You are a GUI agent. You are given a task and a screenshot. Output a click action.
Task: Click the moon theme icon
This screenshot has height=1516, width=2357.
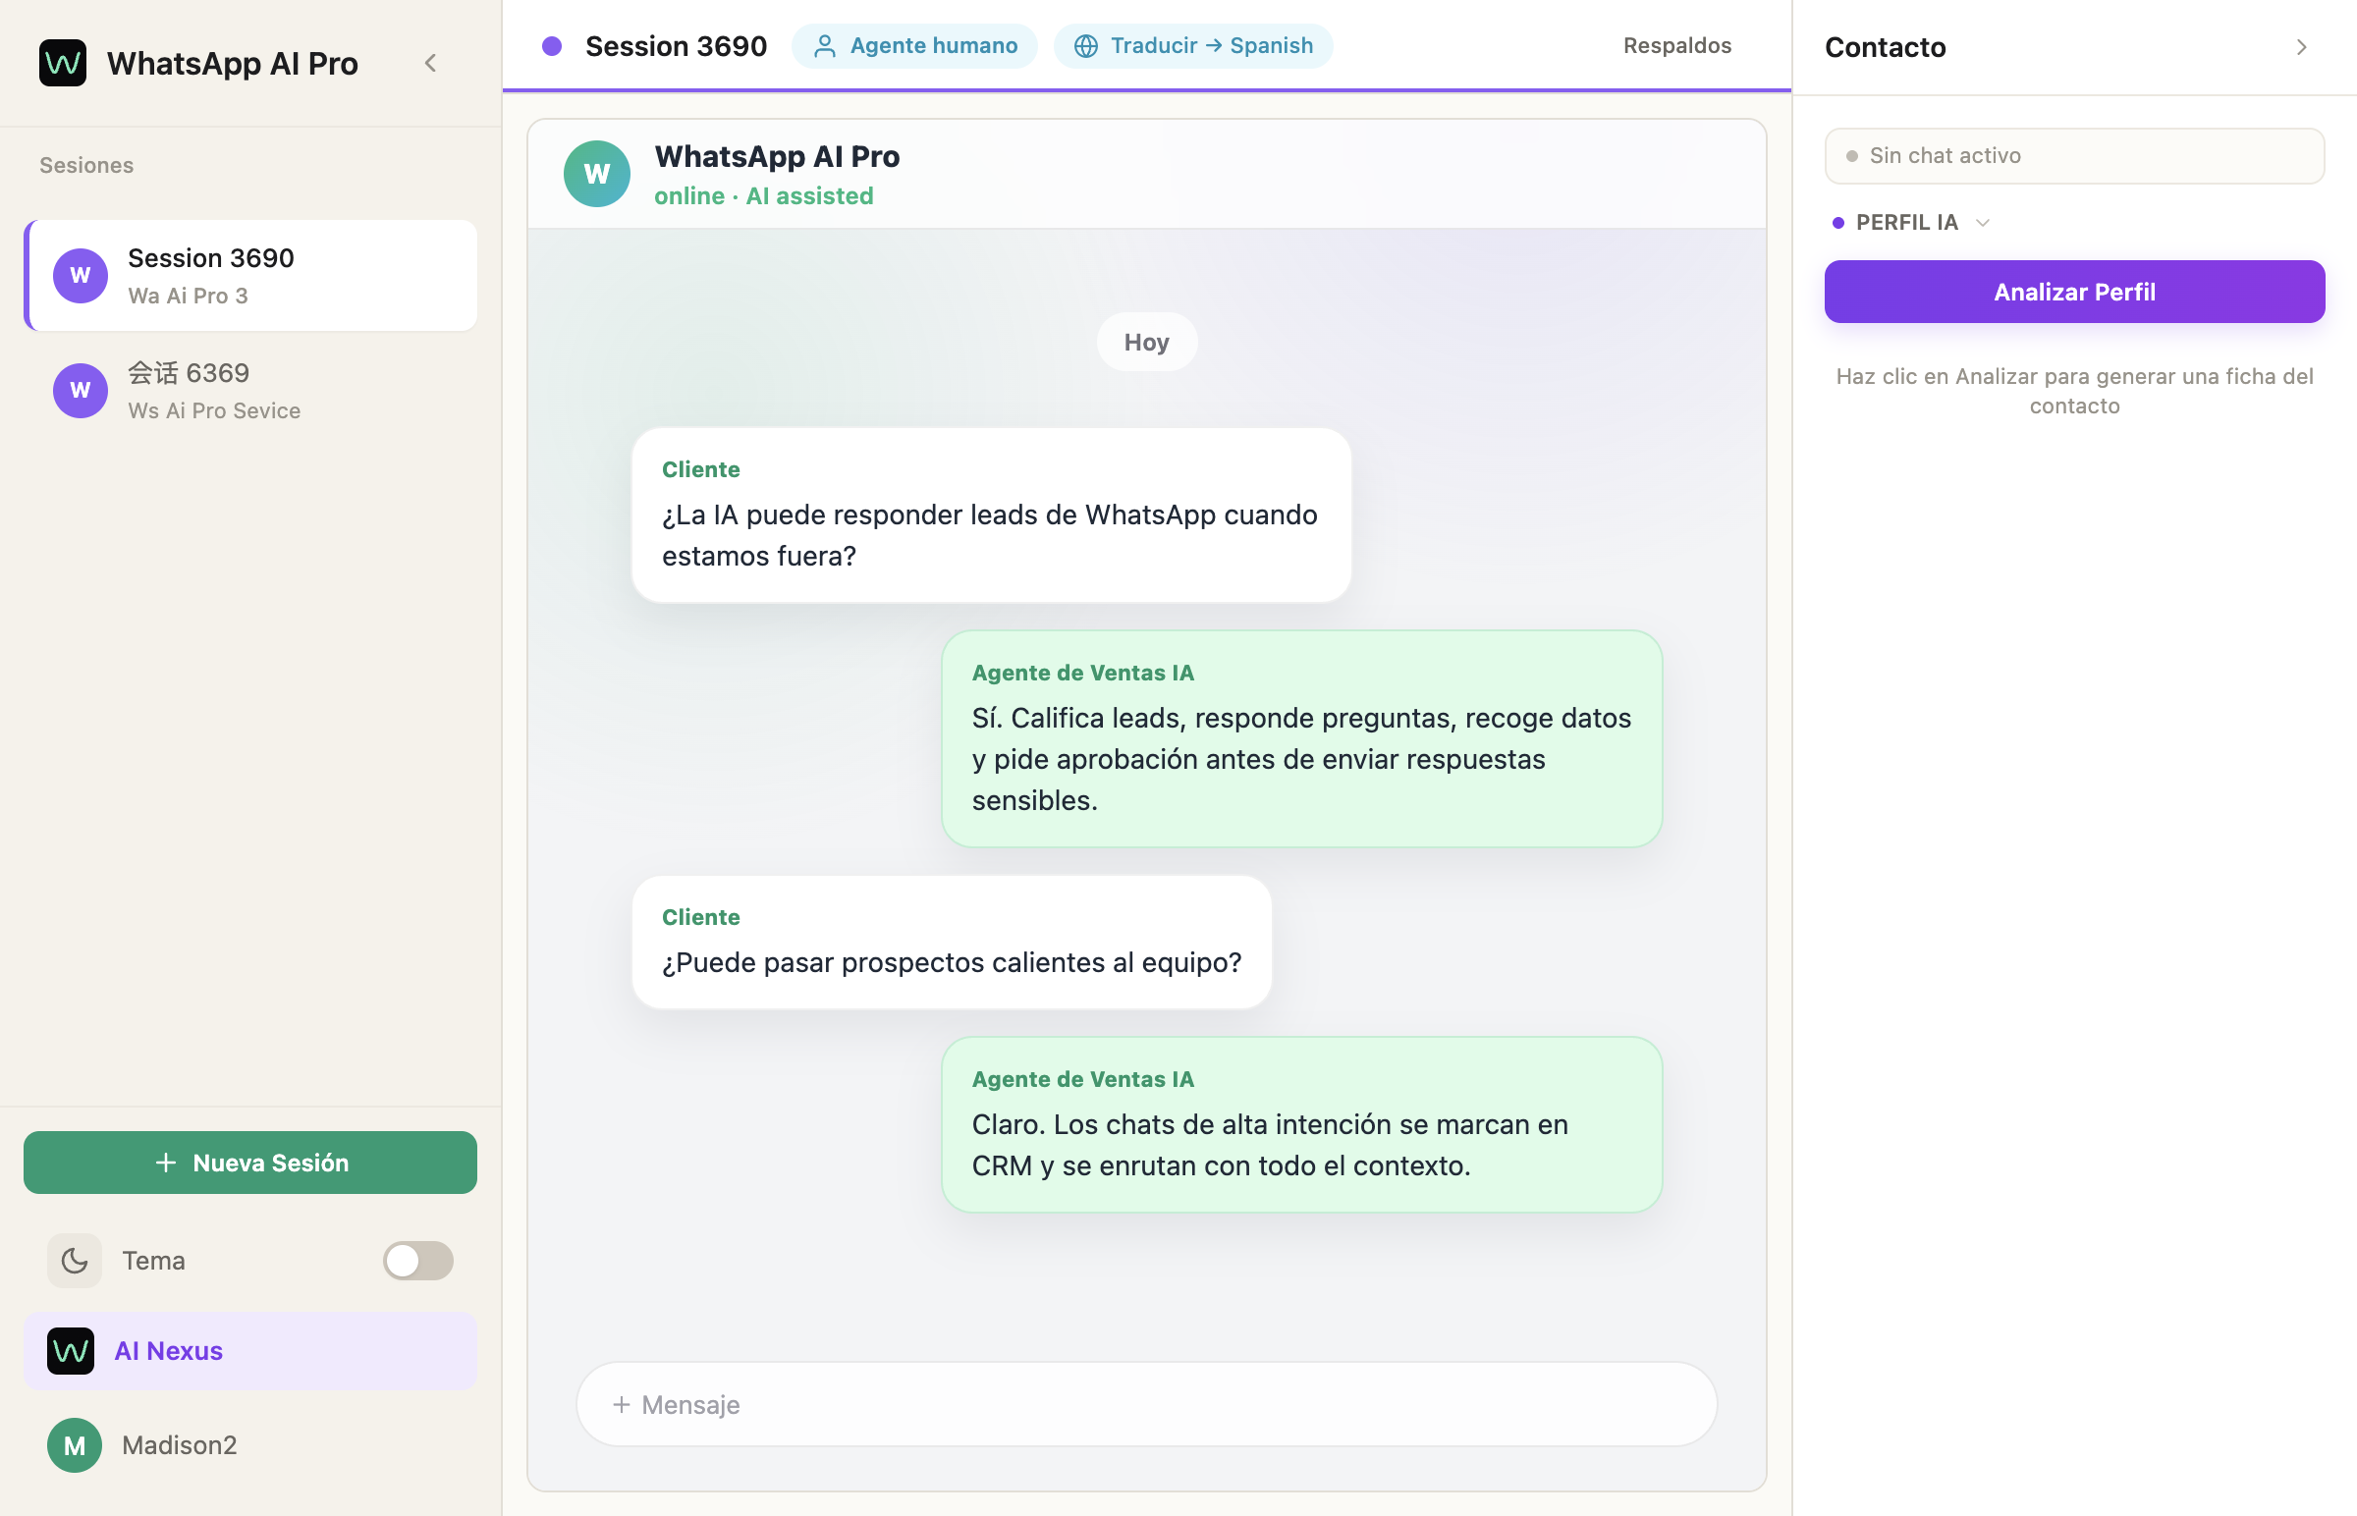tap(75, 1260)
